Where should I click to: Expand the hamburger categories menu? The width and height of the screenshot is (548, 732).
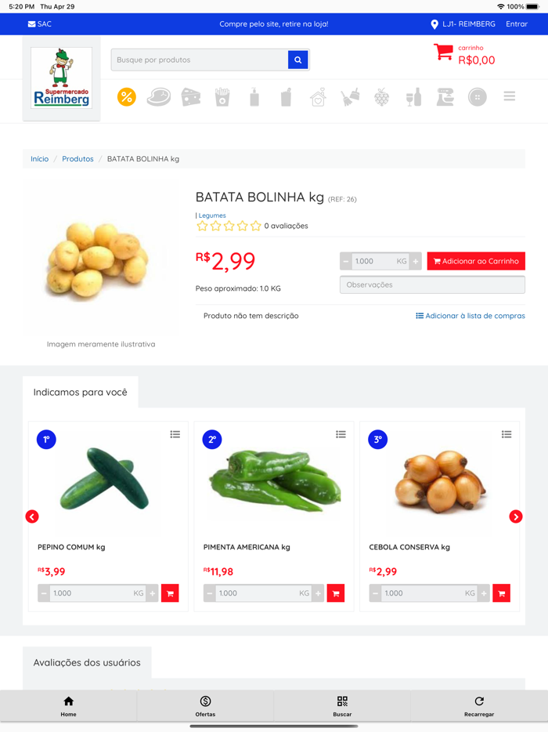point(510,96)
